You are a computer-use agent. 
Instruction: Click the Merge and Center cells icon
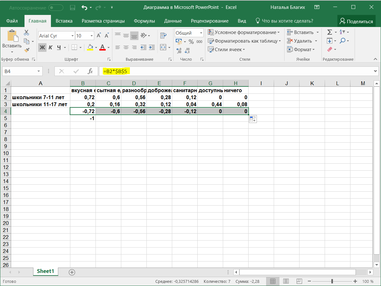pos(163,47)
